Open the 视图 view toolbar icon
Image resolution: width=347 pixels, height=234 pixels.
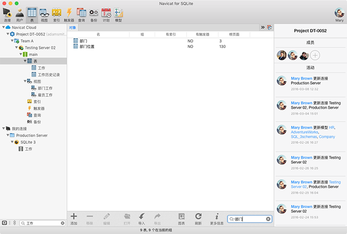coord(44,15)
